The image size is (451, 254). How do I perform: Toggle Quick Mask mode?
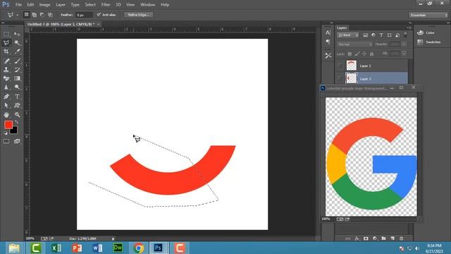point(6,141)
